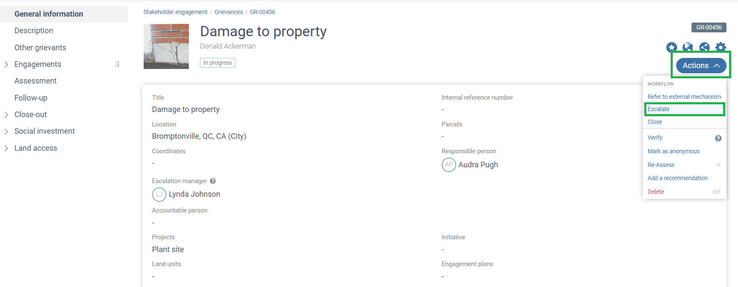Click the star favorite icon
This screenshot has width=738, height=287.
point(671,47)
